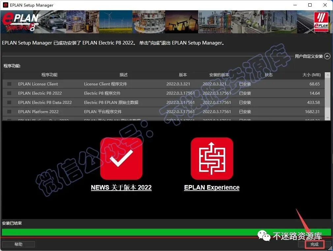Screen dimensions: 333x251
Task: Click the red EPLAN logo at banner right
Action: point(321,22)
